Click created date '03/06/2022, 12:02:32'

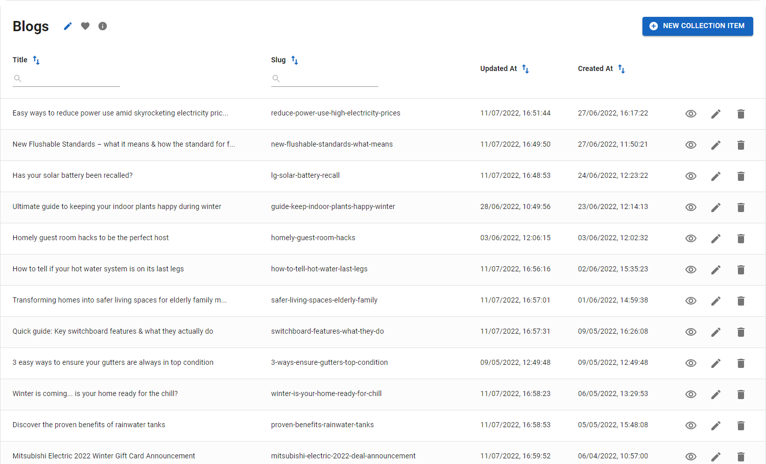(x=613, y=238)
